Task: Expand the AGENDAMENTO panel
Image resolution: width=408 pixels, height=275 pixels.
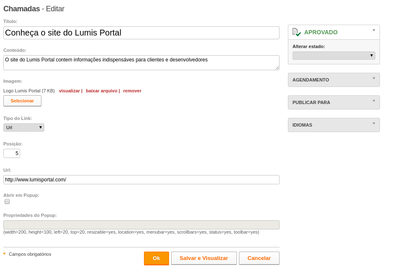Action: 334,80
